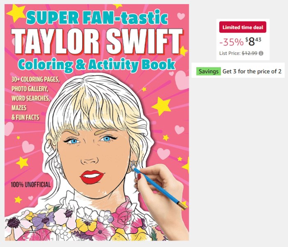Click the info icon beside List Price
Viewport: 288px width, 247px height.
[x=261, y=53]
